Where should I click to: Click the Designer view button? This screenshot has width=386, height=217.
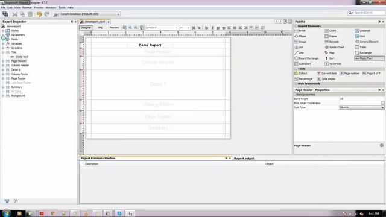pyautogui.click(x=86, y=28)
